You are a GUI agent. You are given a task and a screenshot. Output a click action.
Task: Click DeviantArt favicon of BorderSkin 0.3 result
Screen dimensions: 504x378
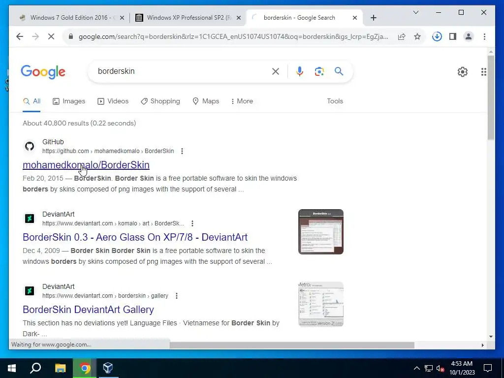click(30, 219)
